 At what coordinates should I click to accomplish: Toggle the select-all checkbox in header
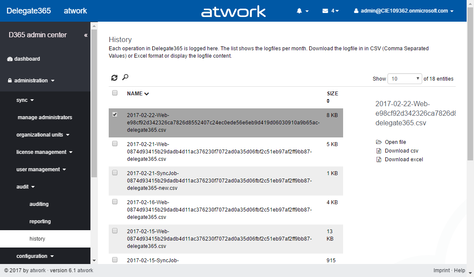click(115, 93)
